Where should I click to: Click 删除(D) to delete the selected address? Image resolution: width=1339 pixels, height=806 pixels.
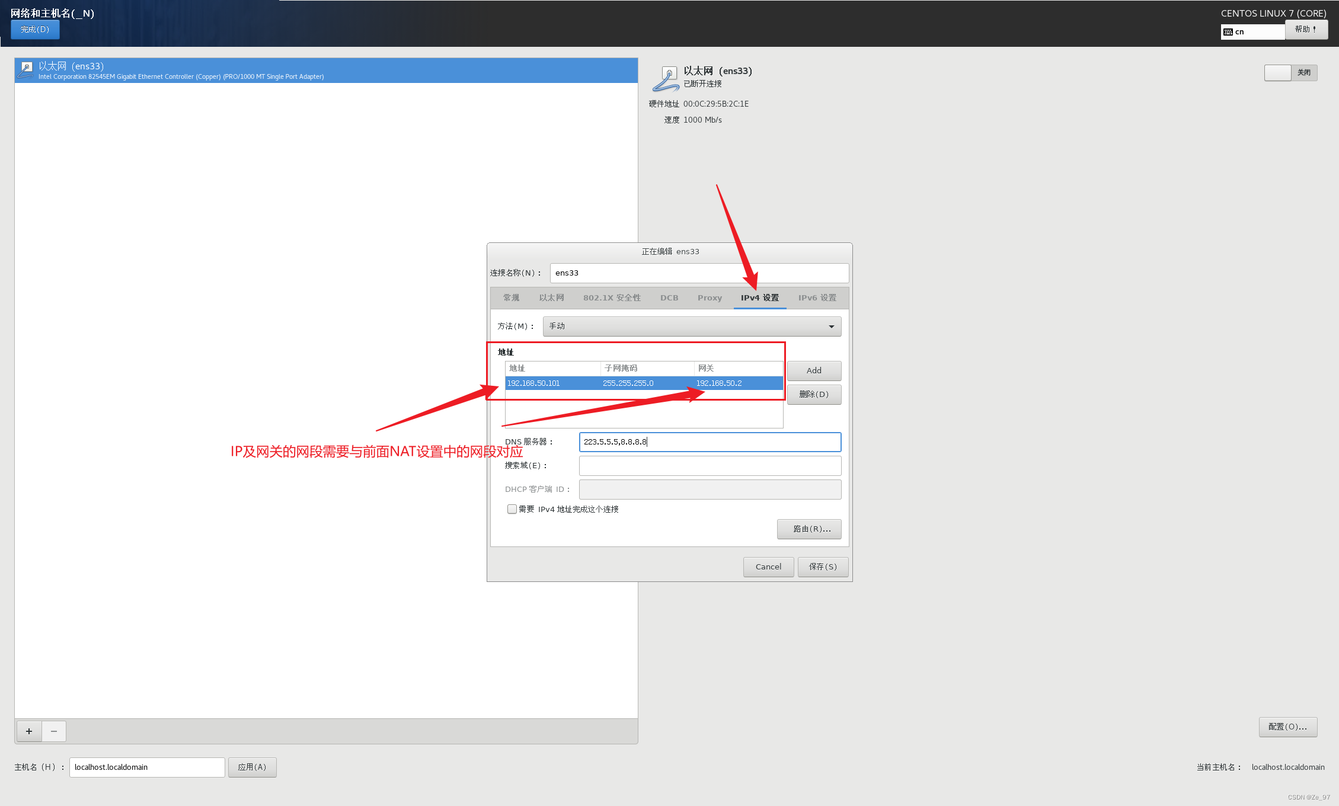click(x=814, y=394)
